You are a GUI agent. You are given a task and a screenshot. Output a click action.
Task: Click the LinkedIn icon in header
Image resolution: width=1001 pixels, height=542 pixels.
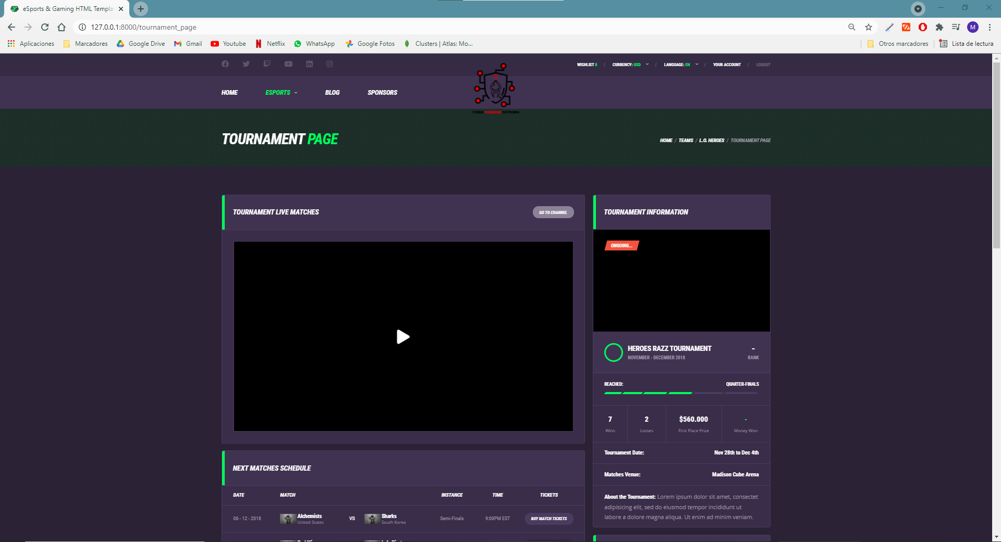pyautogui.click(x=309, y=64)
